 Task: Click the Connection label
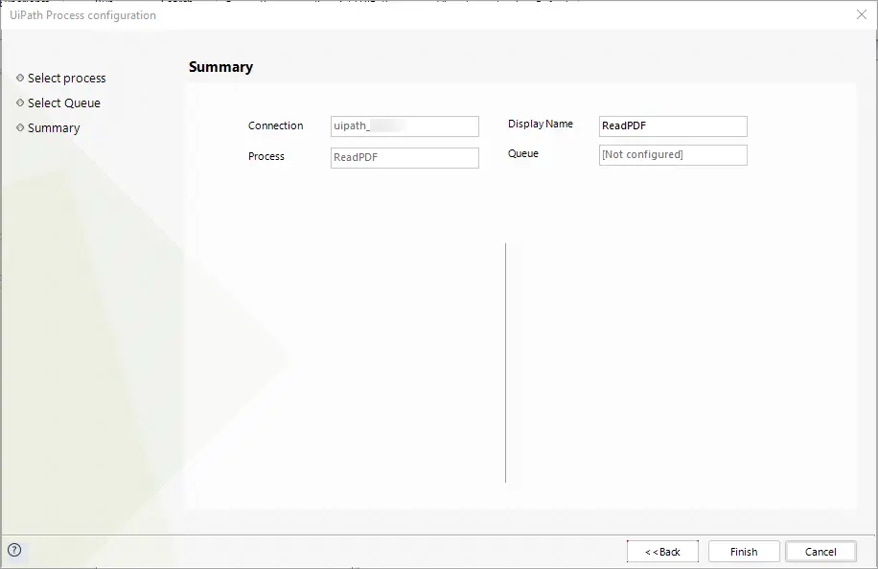pyautogui.click(x=275, y=125)
